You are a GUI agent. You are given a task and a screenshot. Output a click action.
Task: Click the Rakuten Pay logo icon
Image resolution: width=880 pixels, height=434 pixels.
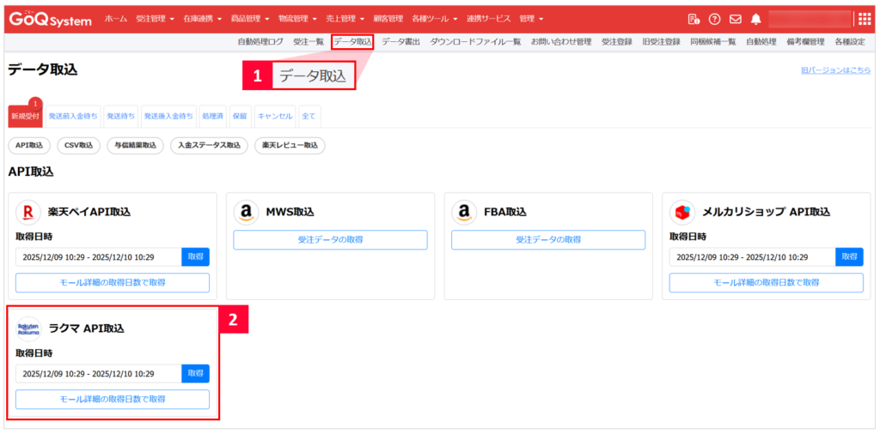[29, 211]
